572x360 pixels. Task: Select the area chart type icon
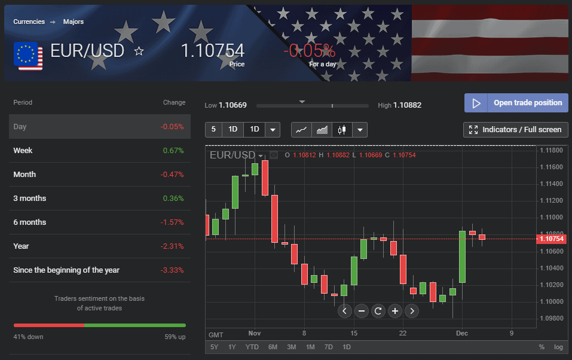321,129
